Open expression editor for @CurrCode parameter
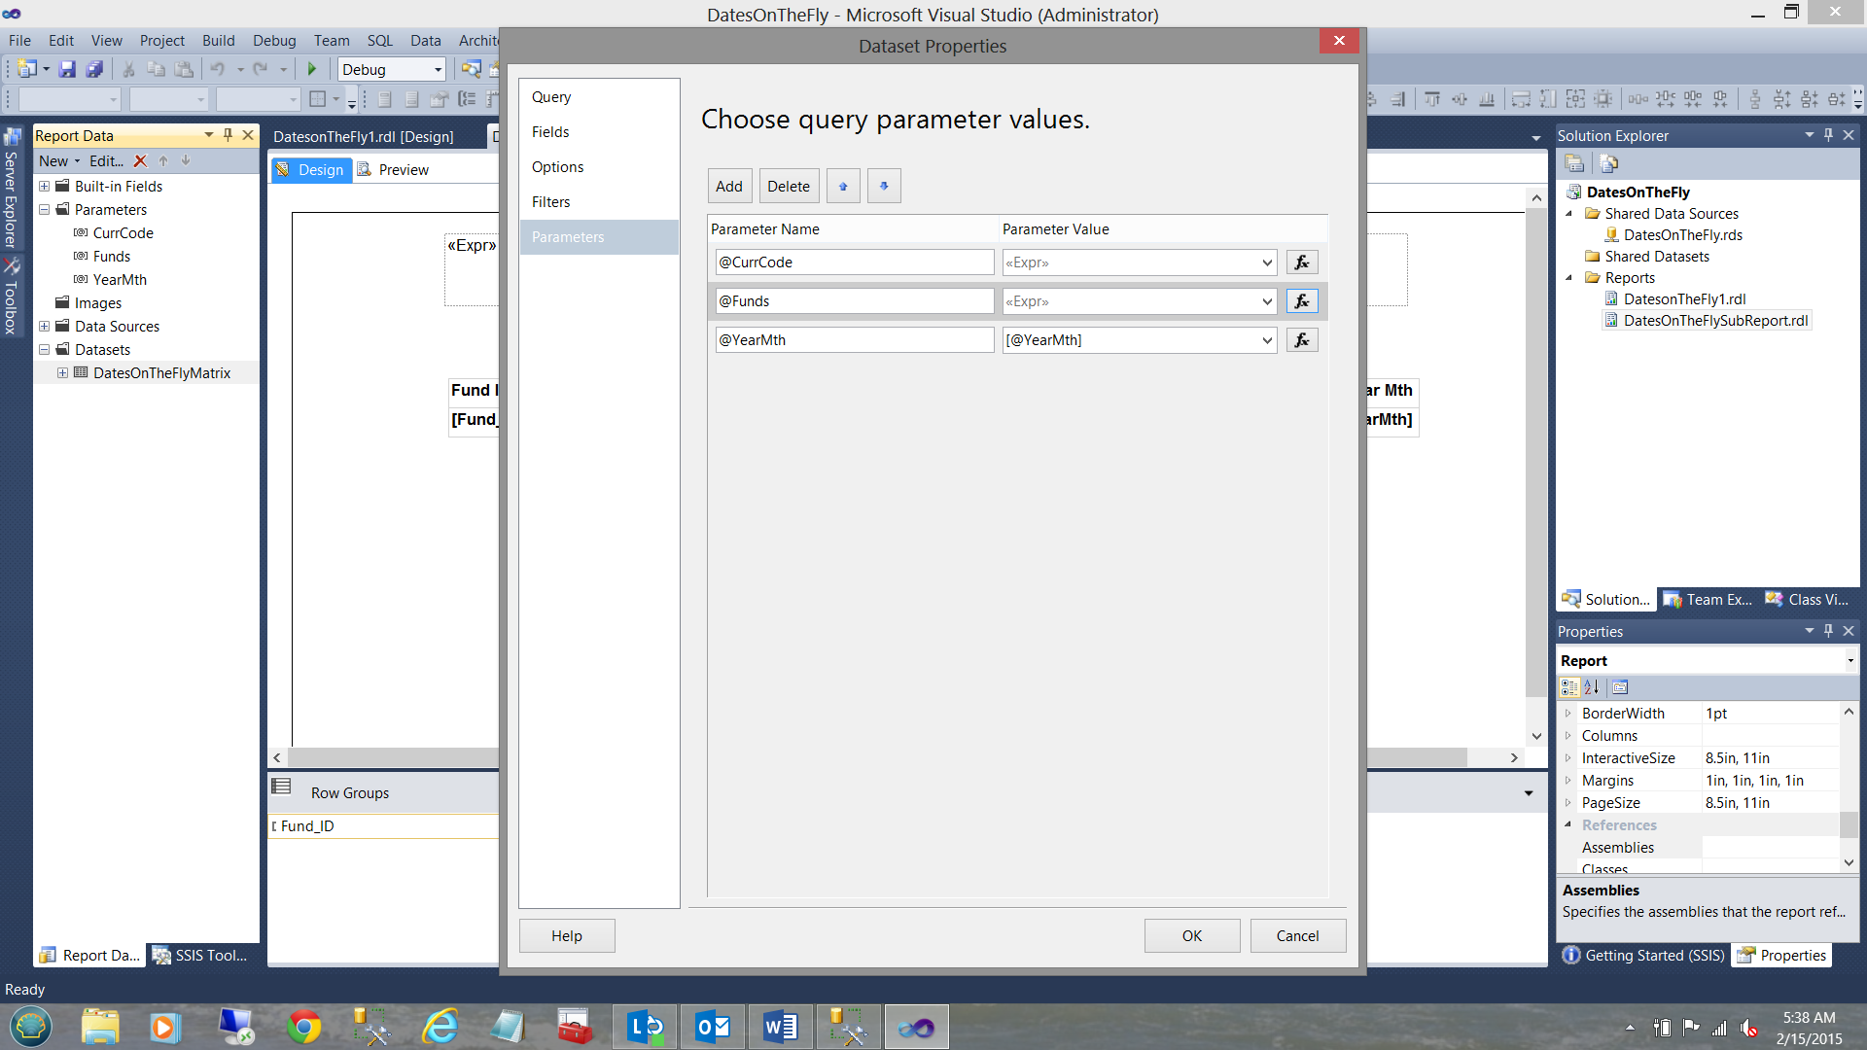 (1302, 262)
